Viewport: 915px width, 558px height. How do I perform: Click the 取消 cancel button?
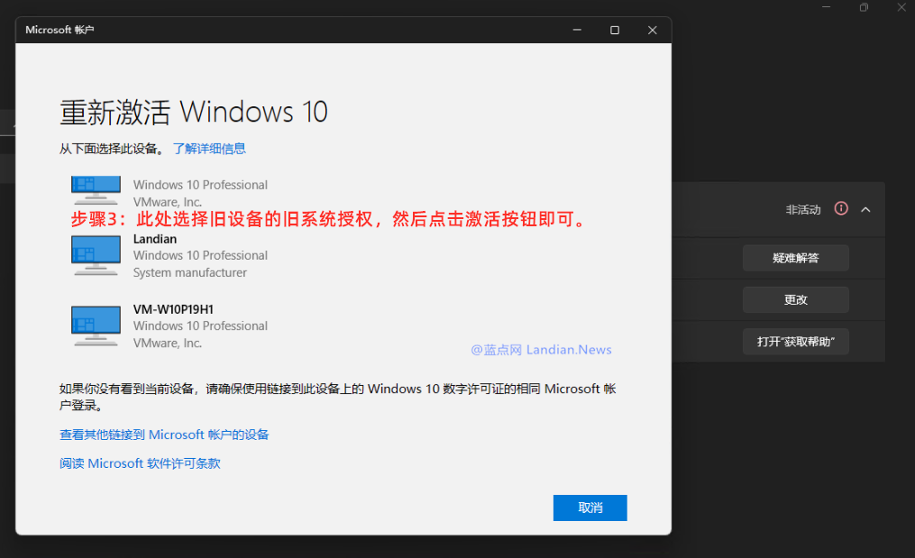point(590,508)
